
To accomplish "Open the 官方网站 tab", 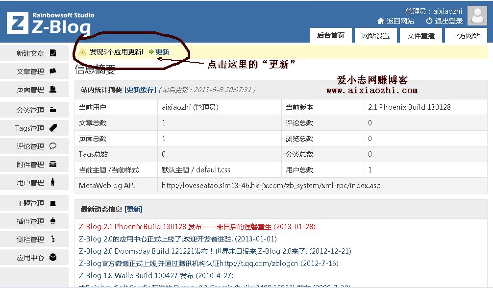I will coord(466,35).
